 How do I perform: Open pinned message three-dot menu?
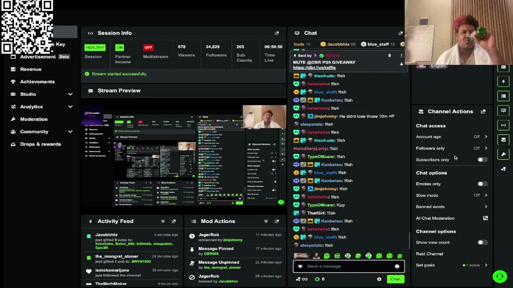tap(401, 56)
